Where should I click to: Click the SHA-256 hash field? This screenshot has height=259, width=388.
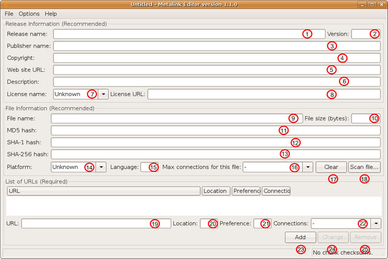pos(216,154)
